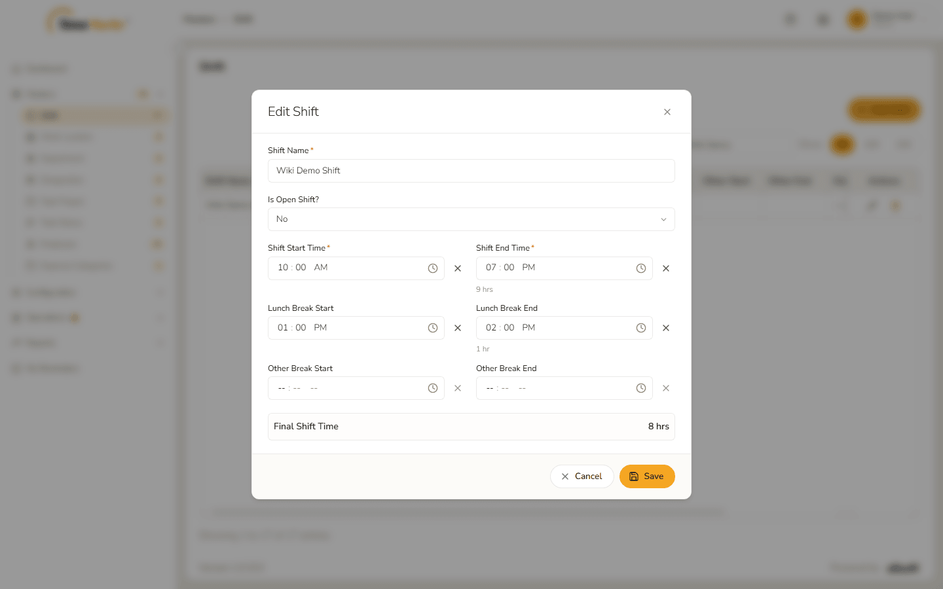Screen dimensions: 943x589
Task: Clear the Other Break Start value
Action: (458, 388)
